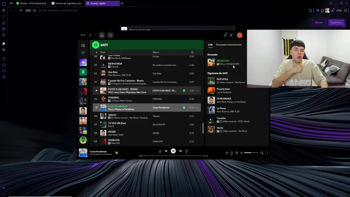Open Liked Songs playlist thumbnail

83,62
